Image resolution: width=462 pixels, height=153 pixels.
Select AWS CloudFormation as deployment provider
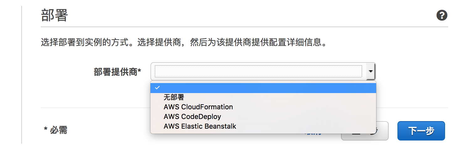pyautogui.click(x=198, y=107)
